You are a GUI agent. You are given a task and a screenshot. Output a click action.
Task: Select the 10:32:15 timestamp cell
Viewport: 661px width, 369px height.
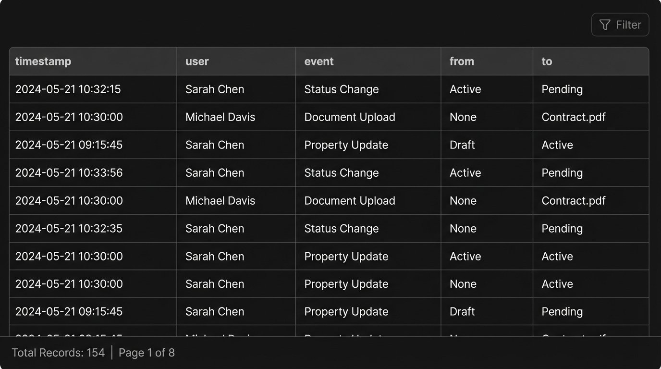coord(68,89)
